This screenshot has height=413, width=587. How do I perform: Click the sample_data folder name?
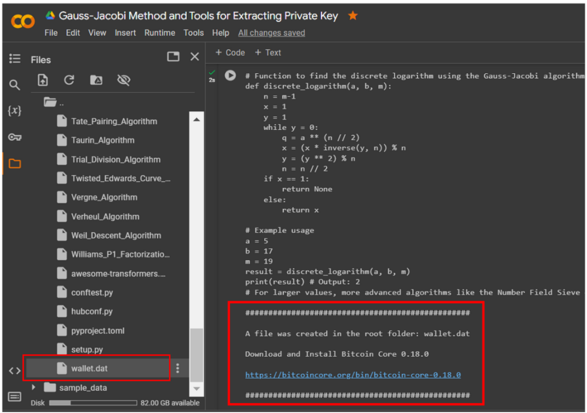pos(83,388)
